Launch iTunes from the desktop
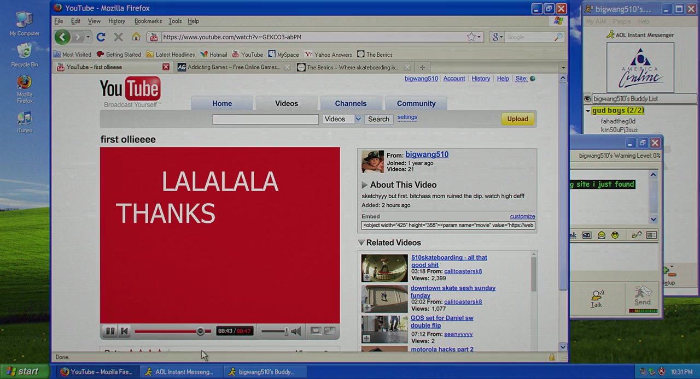Screen dimensions: 700x379 tap(24, 122)
